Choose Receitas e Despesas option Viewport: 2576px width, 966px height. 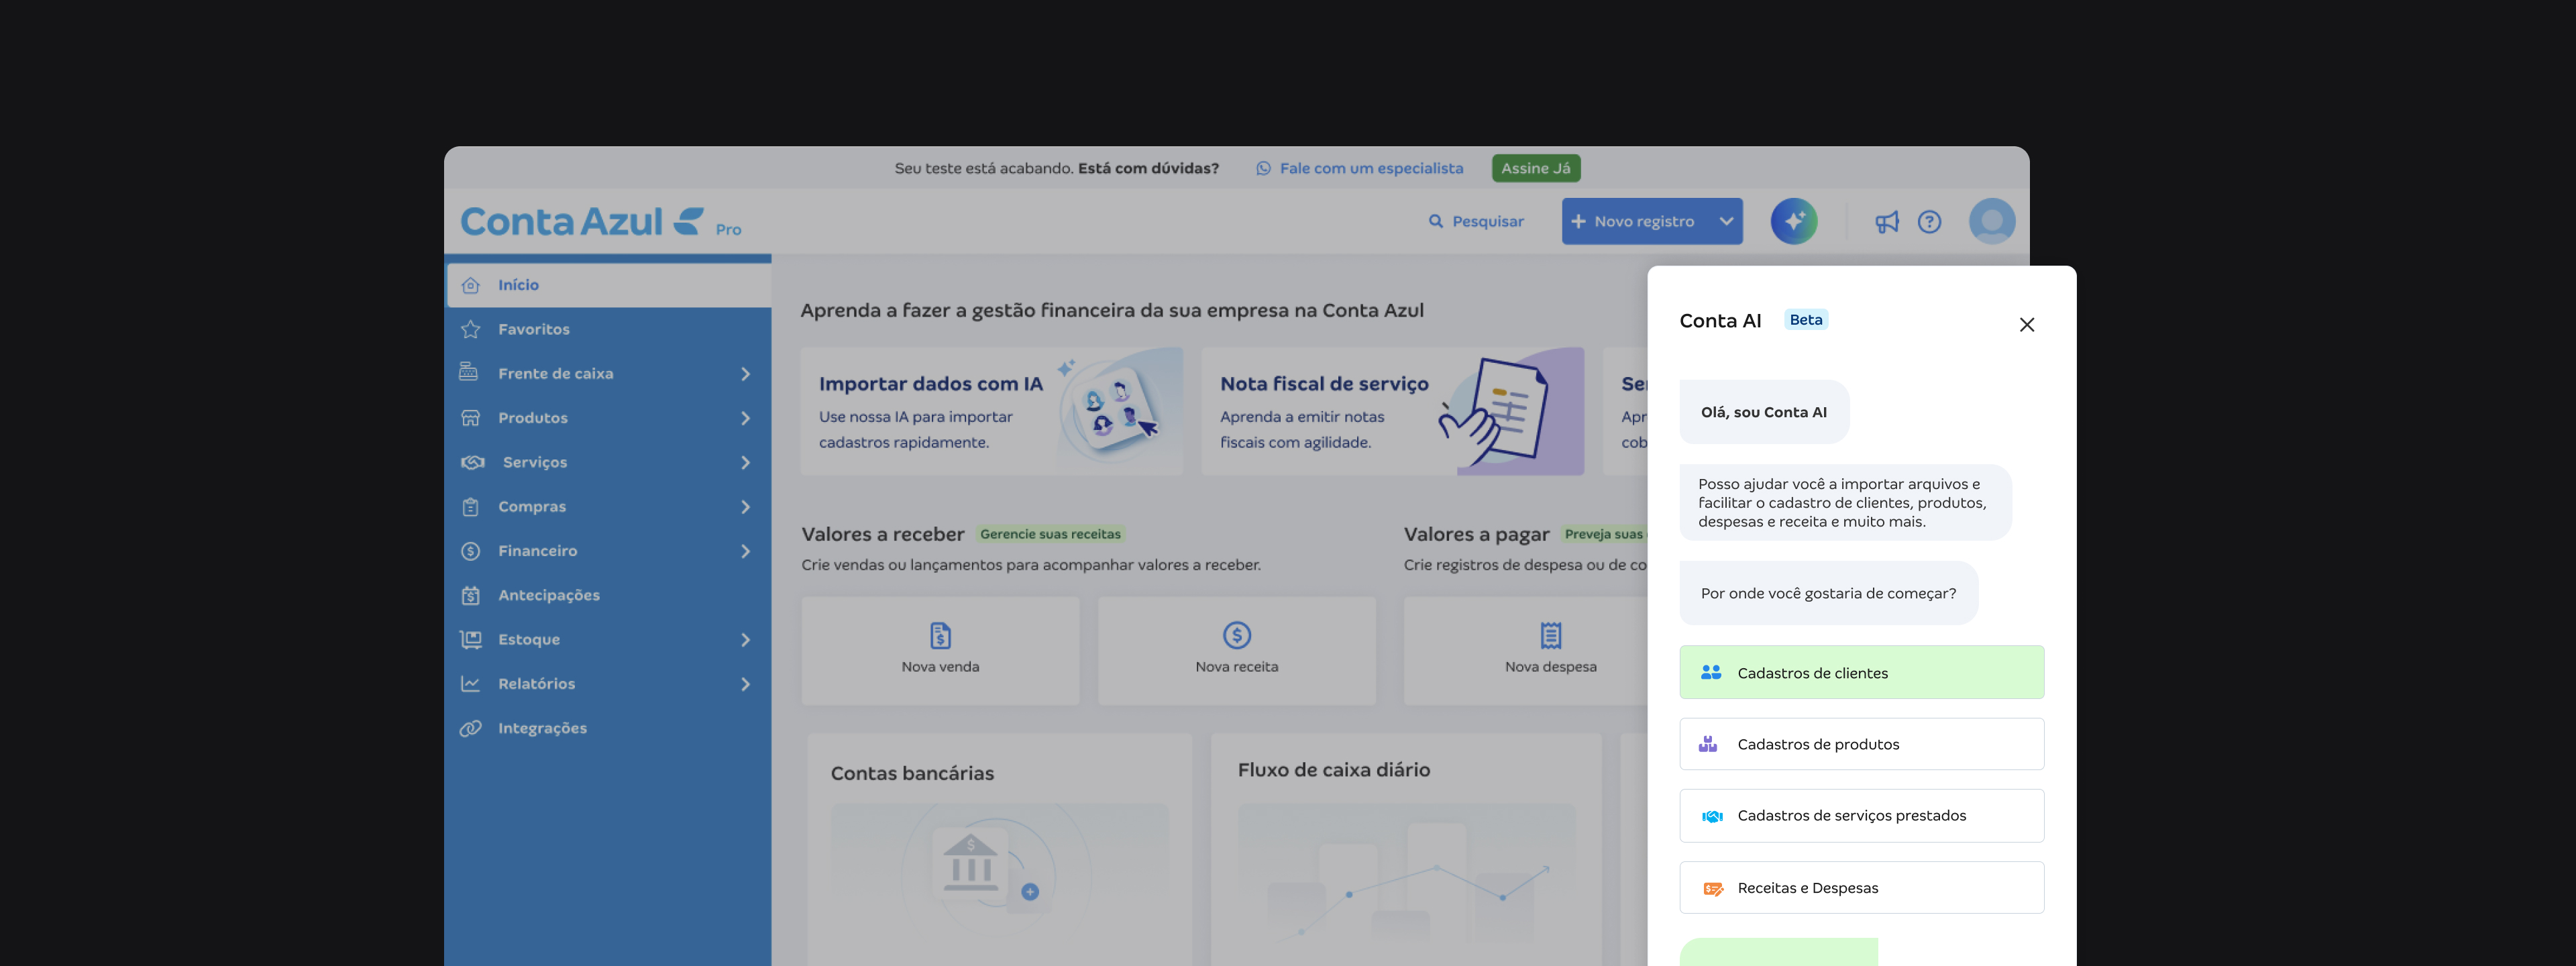(x=1861, y=888)
